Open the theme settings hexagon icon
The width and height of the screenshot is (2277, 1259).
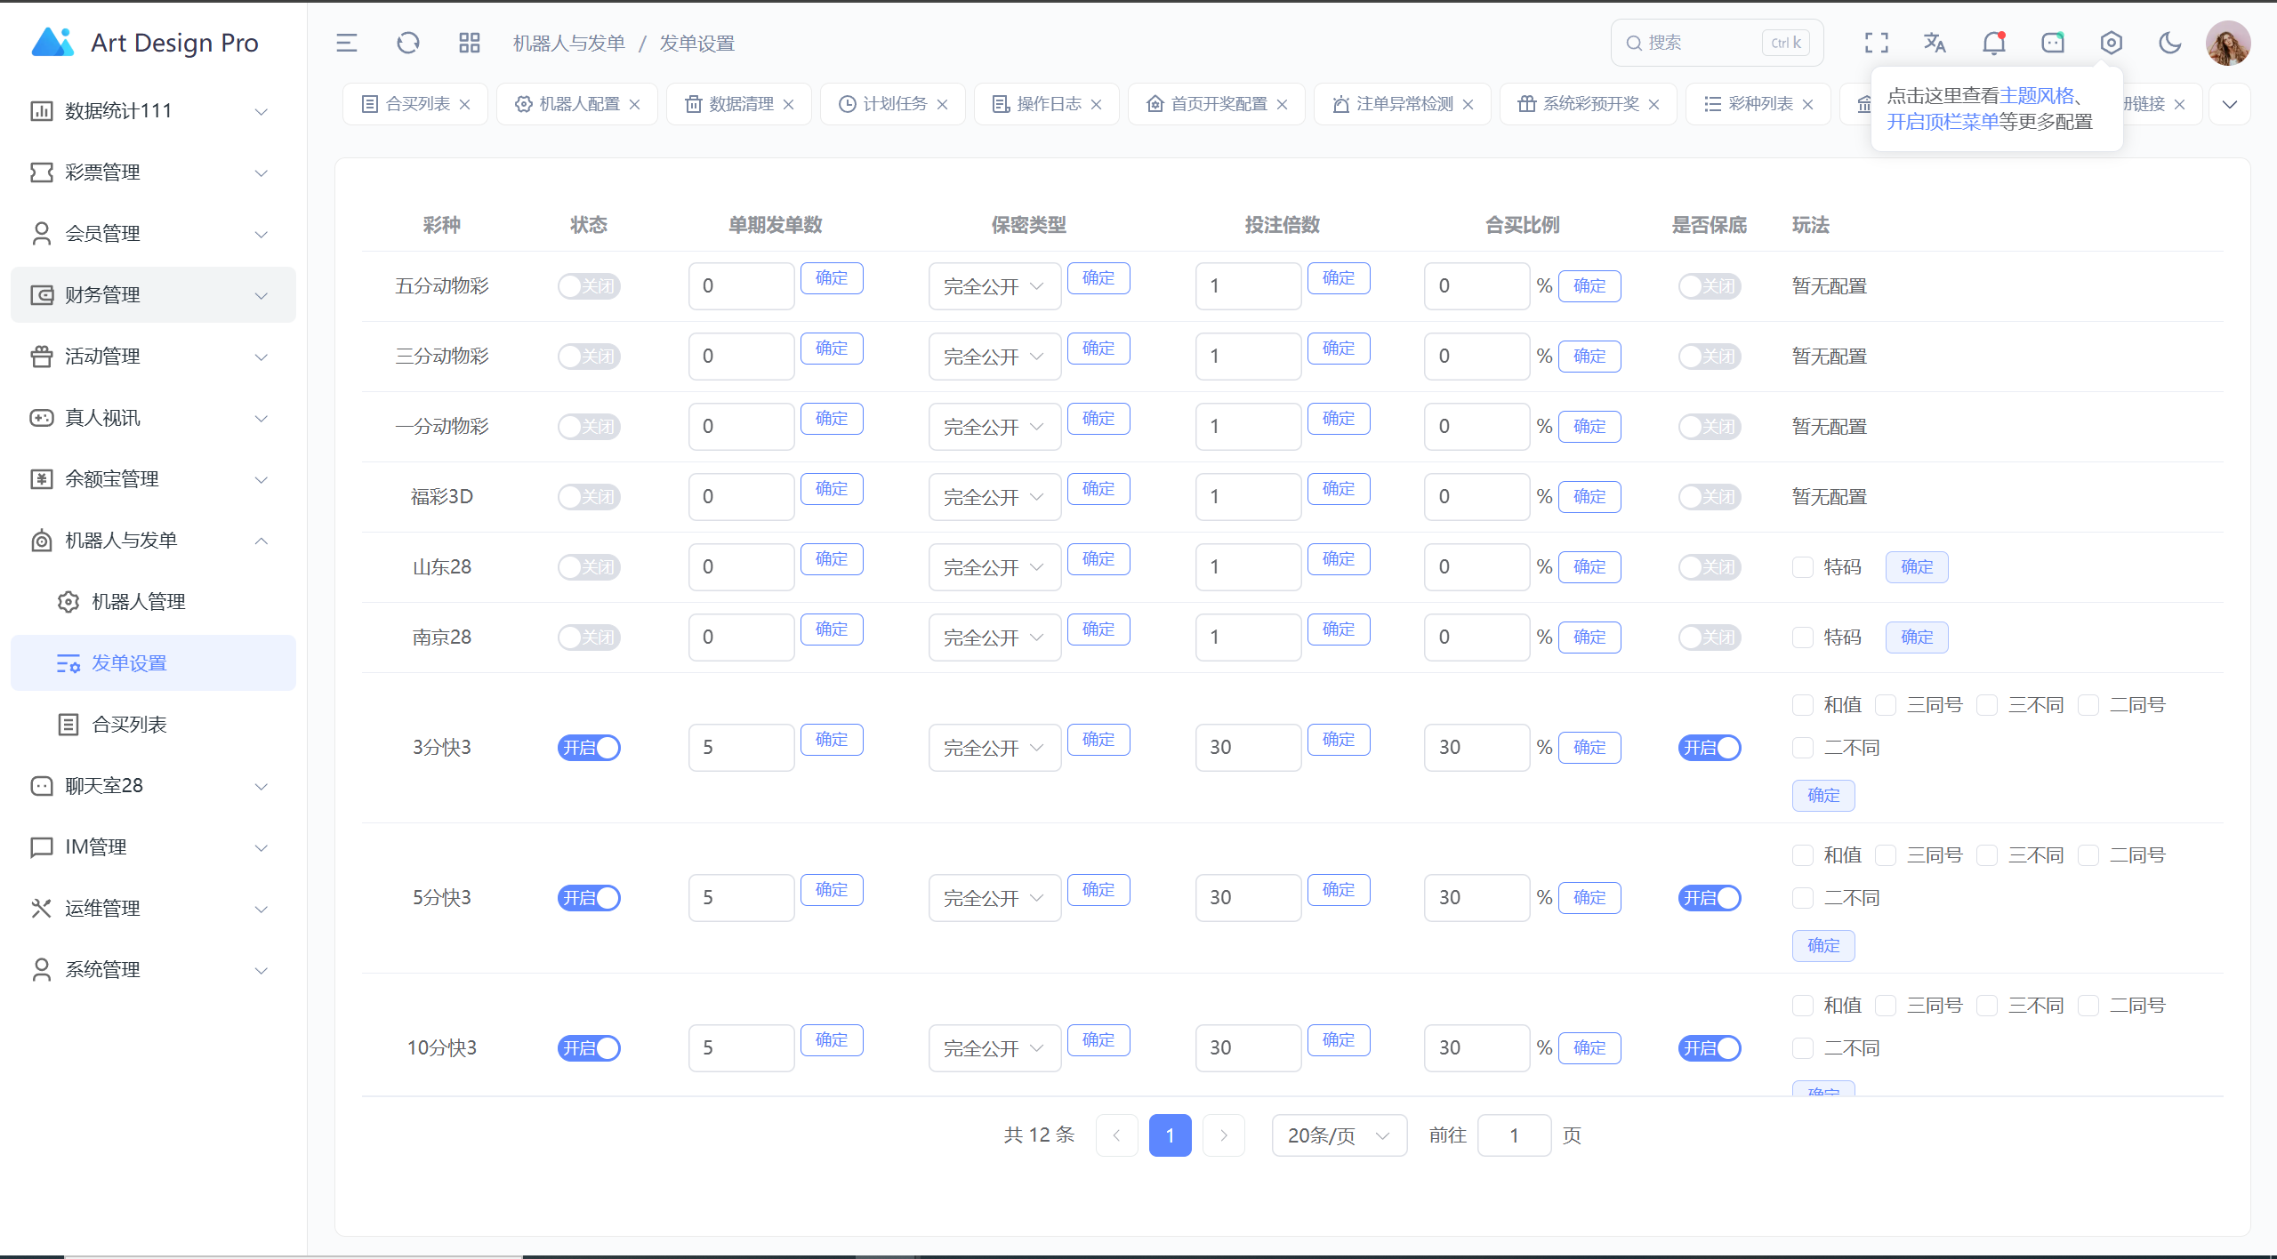click(x=2111, y=43)
